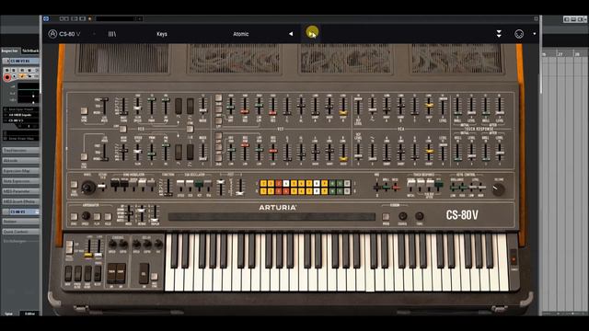Click the blue activate icon in plugin header
The width and height of the screenshot is (589, 331).
(x=46, y=18)
